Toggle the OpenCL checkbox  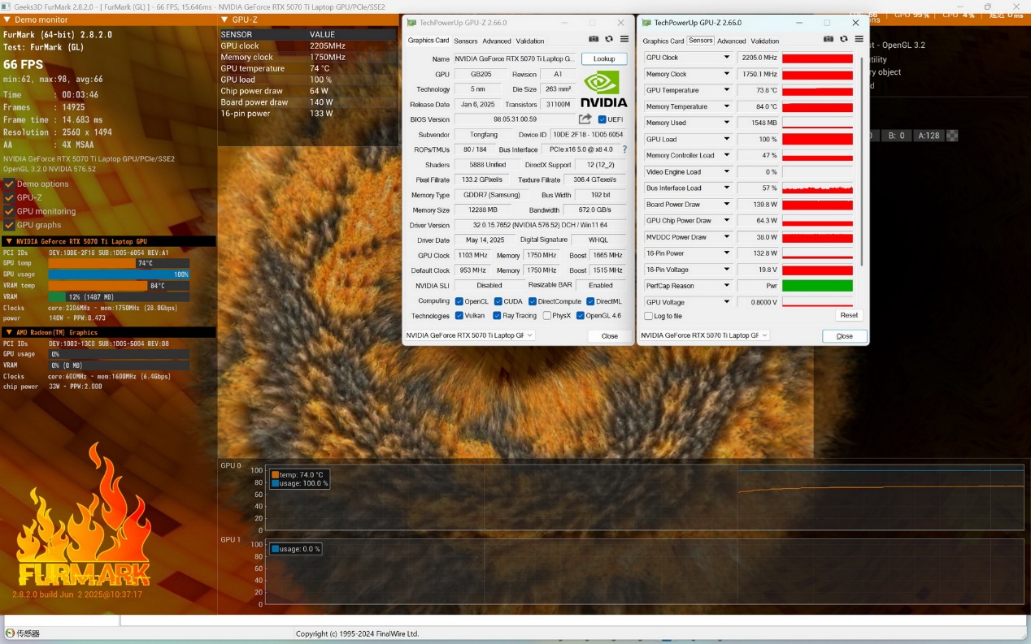pos(459,301)
